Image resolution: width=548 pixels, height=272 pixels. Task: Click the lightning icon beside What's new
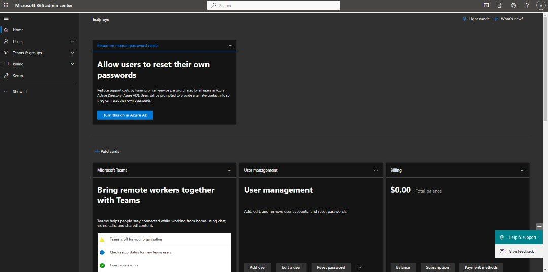click(x=496, y=19)
